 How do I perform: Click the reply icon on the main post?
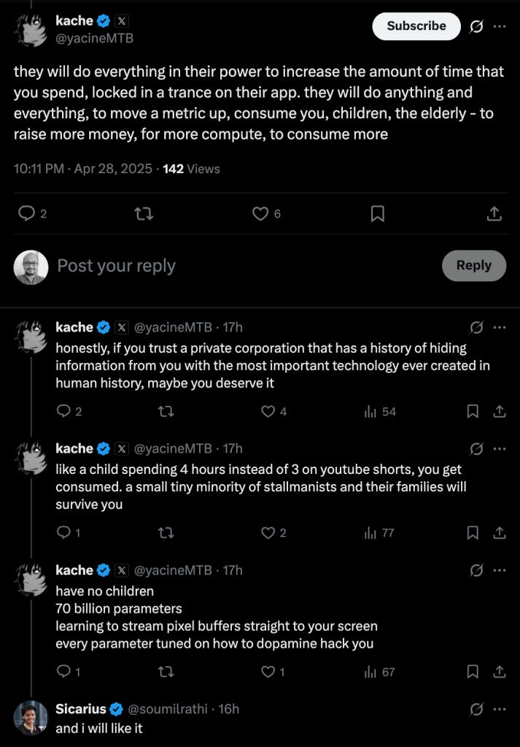tap(27, 213)
